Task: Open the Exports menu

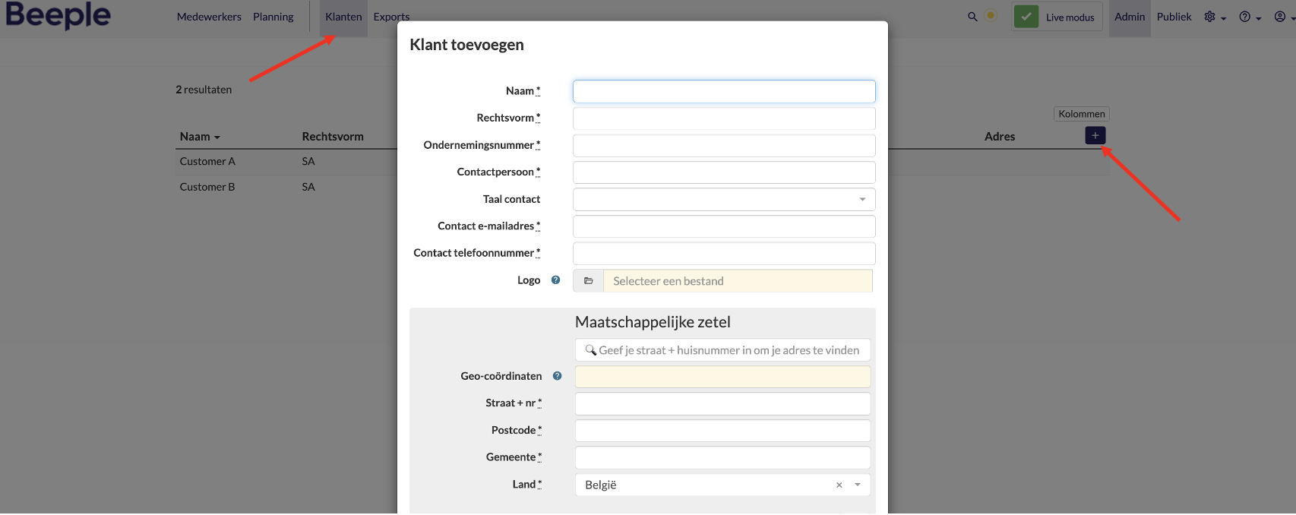Action: point(391,17)
